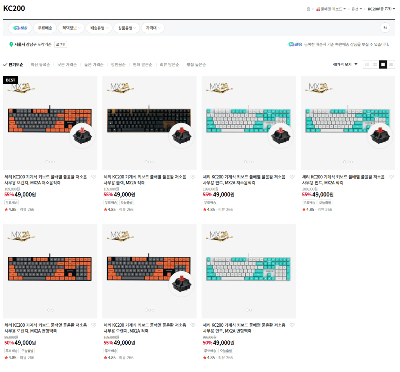The height and width of the screenshot is (372, 400).
Task: Switch to the single large image view icon
Action: (391, 64)
